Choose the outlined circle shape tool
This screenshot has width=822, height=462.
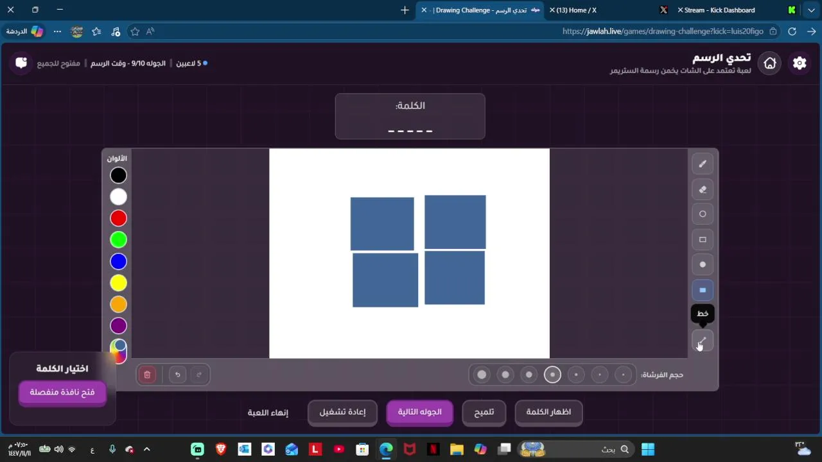pos(703,214)
